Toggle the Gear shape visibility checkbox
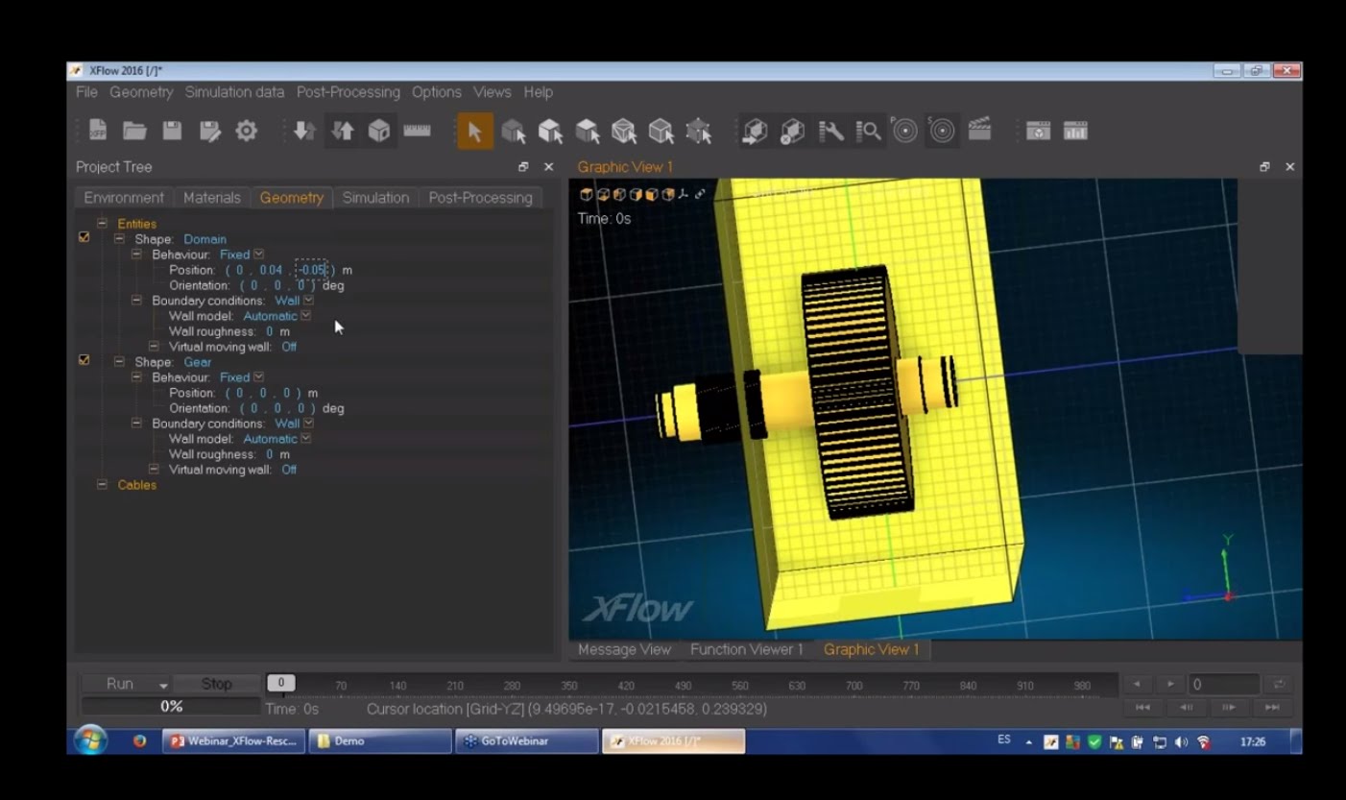 [x=84, y=361]
